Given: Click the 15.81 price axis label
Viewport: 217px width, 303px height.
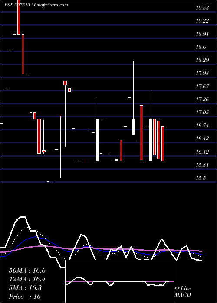Looking at the screenshot, I should coord(202,165).
